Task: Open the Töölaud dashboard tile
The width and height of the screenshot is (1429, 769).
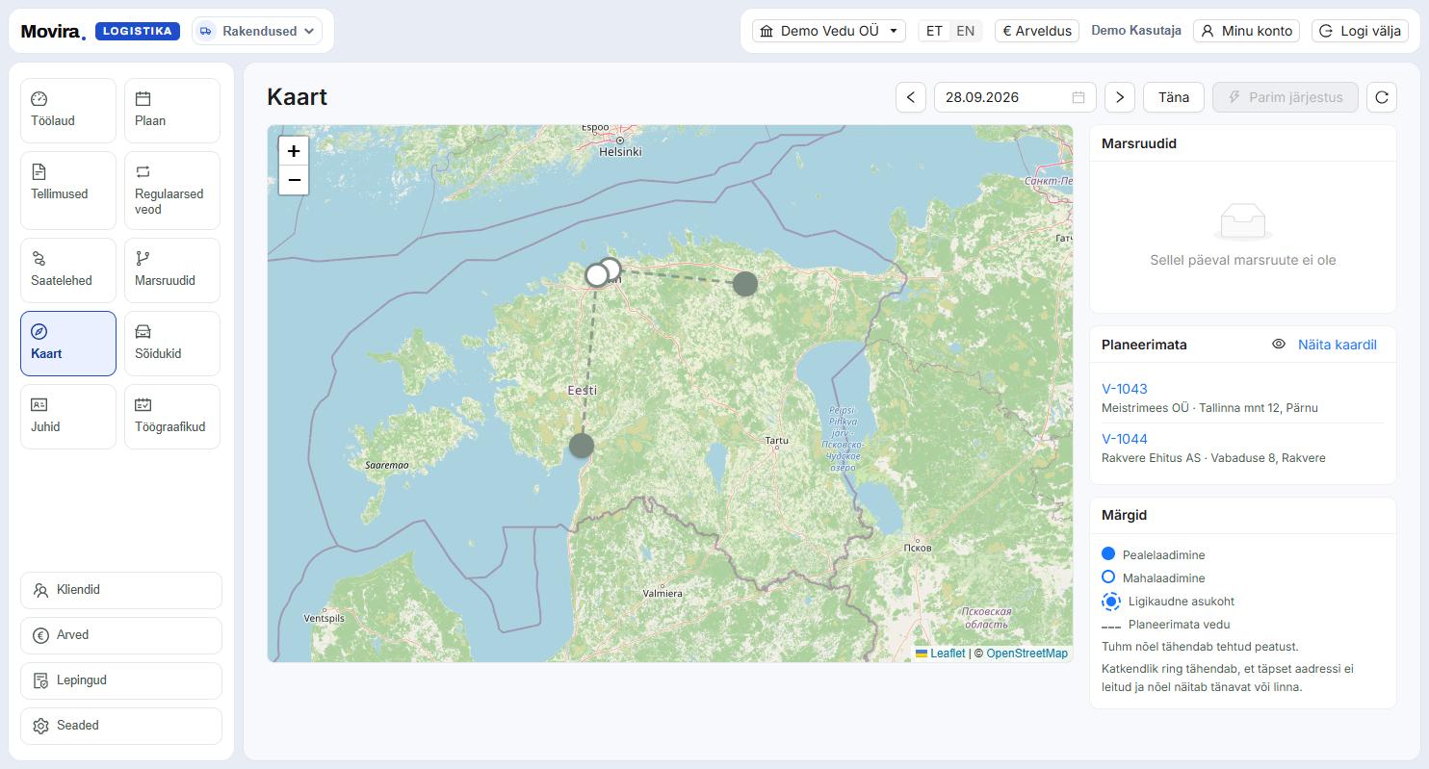Action: tap(68, 111)
